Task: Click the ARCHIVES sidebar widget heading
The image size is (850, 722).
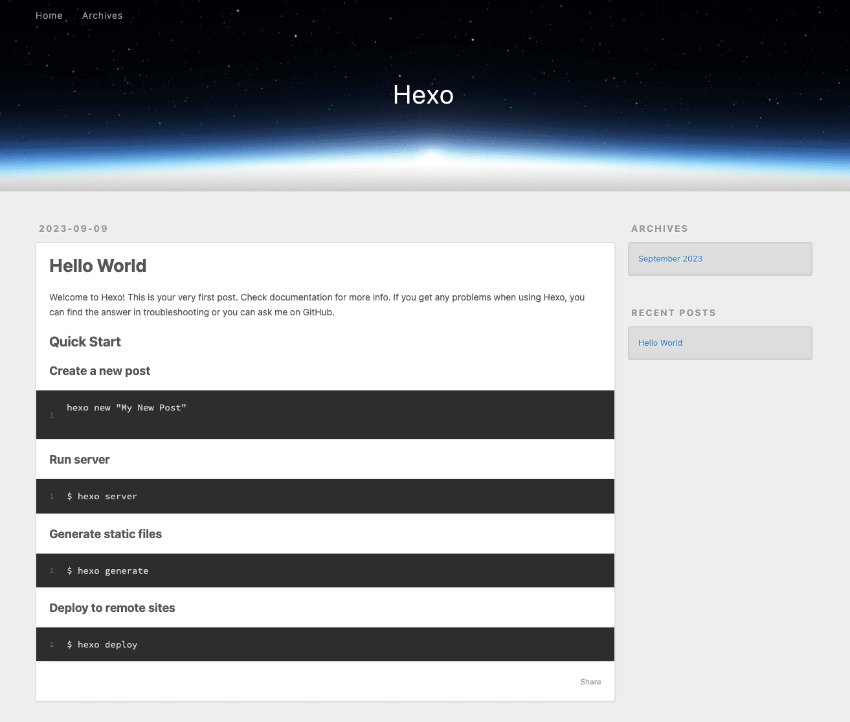Action: click(660, 229)
